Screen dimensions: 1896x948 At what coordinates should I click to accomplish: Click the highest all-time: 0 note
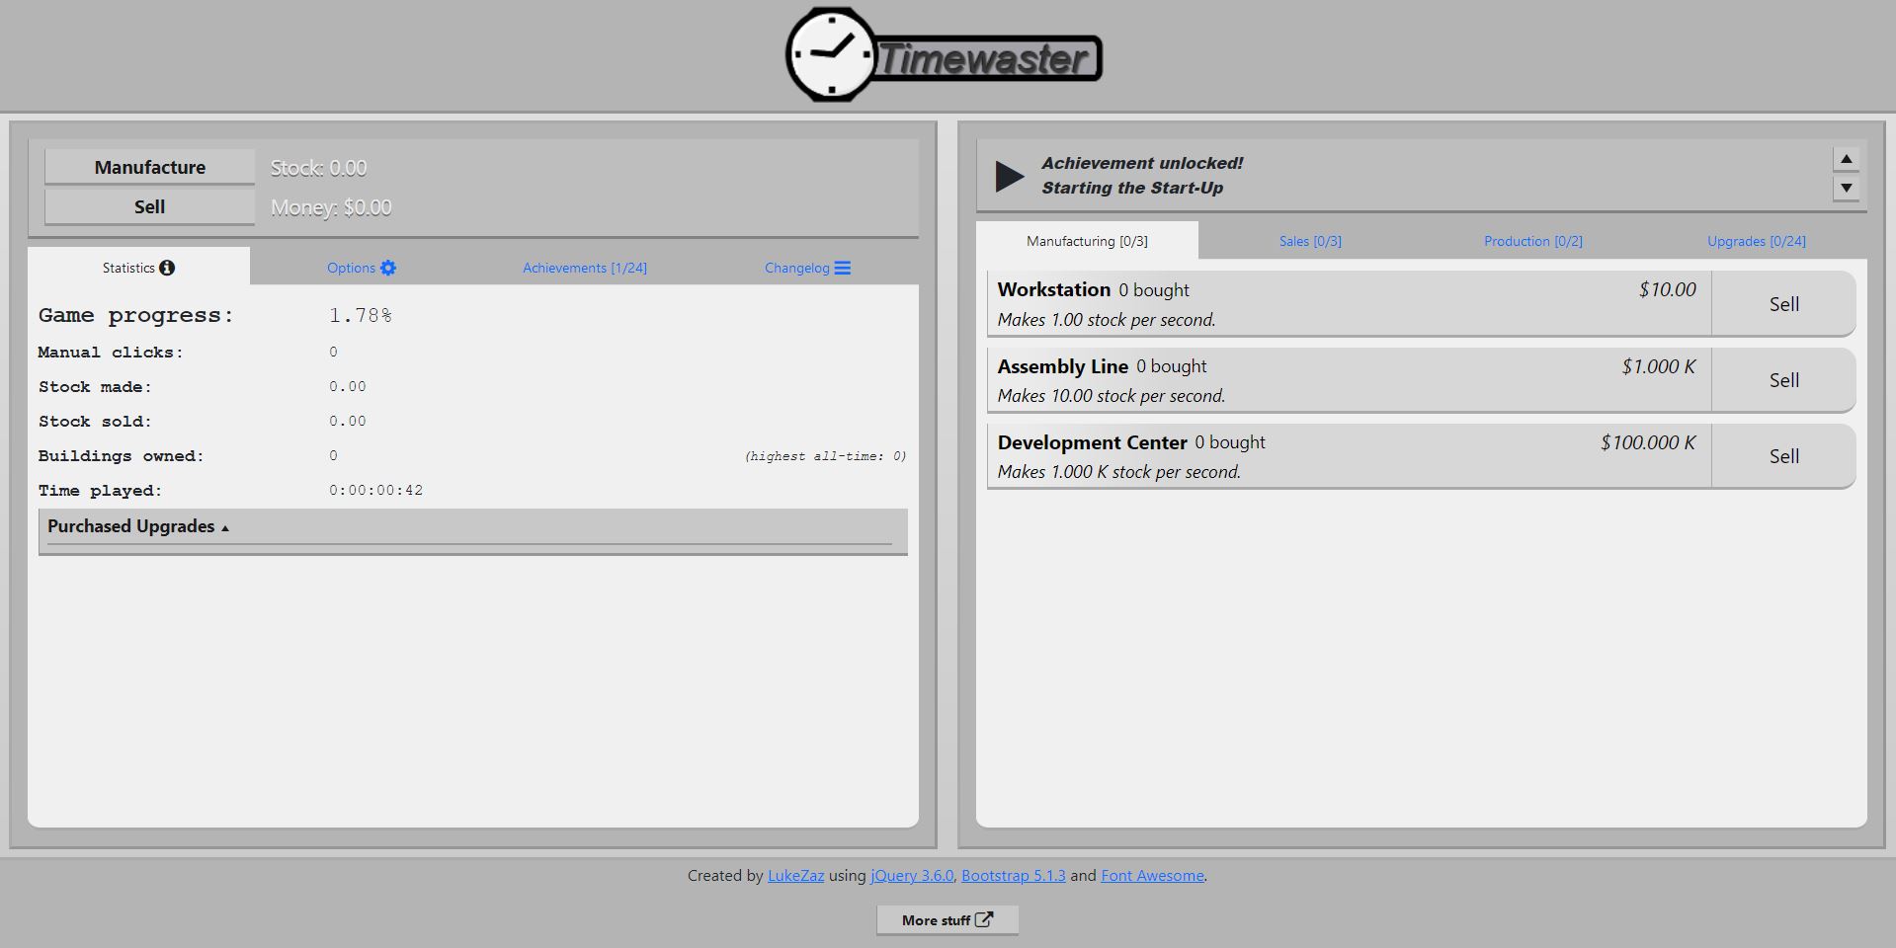[825, 455]
